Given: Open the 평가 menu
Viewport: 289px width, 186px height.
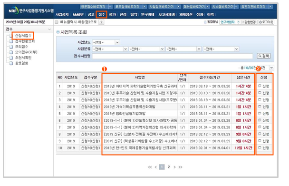Looking at the screenshot, I should click(x=113, y=15).
